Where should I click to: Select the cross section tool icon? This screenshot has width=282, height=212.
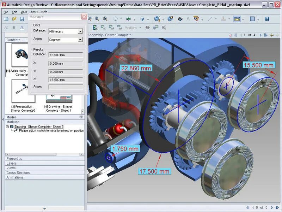pos(157,19)
